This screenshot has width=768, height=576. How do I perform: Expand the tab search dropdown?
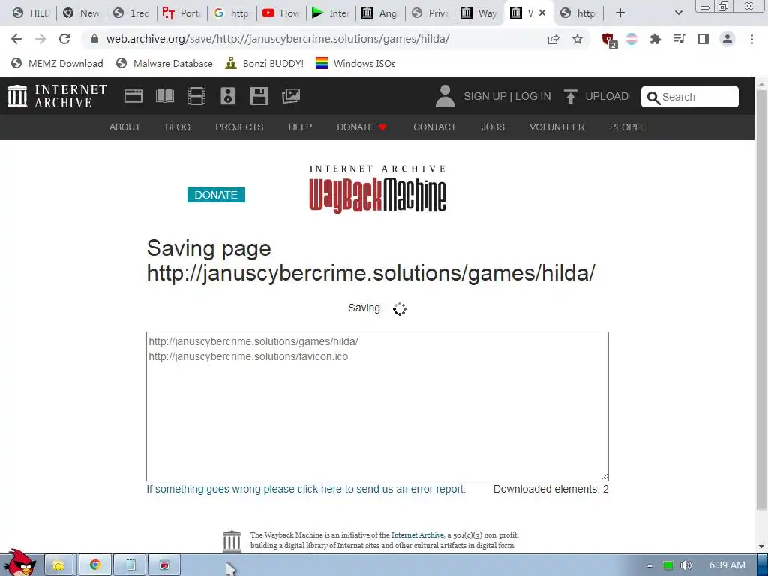coord(678,13)
